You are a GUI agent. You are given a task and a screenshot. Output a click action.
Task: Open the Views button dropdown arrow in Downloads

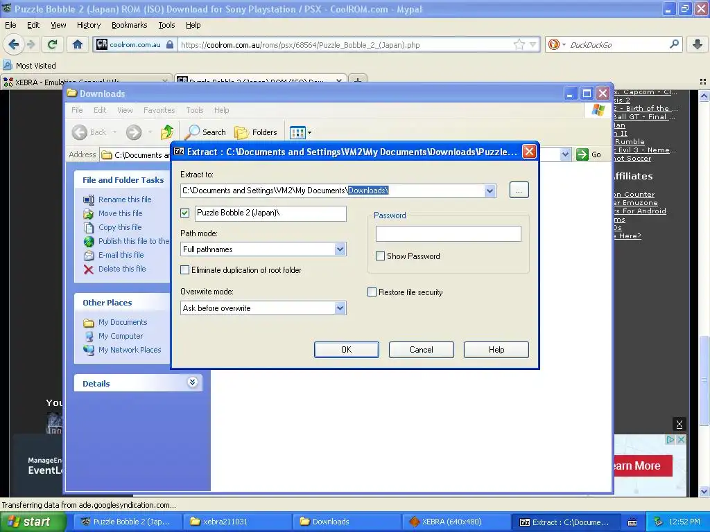coord(310,132)
